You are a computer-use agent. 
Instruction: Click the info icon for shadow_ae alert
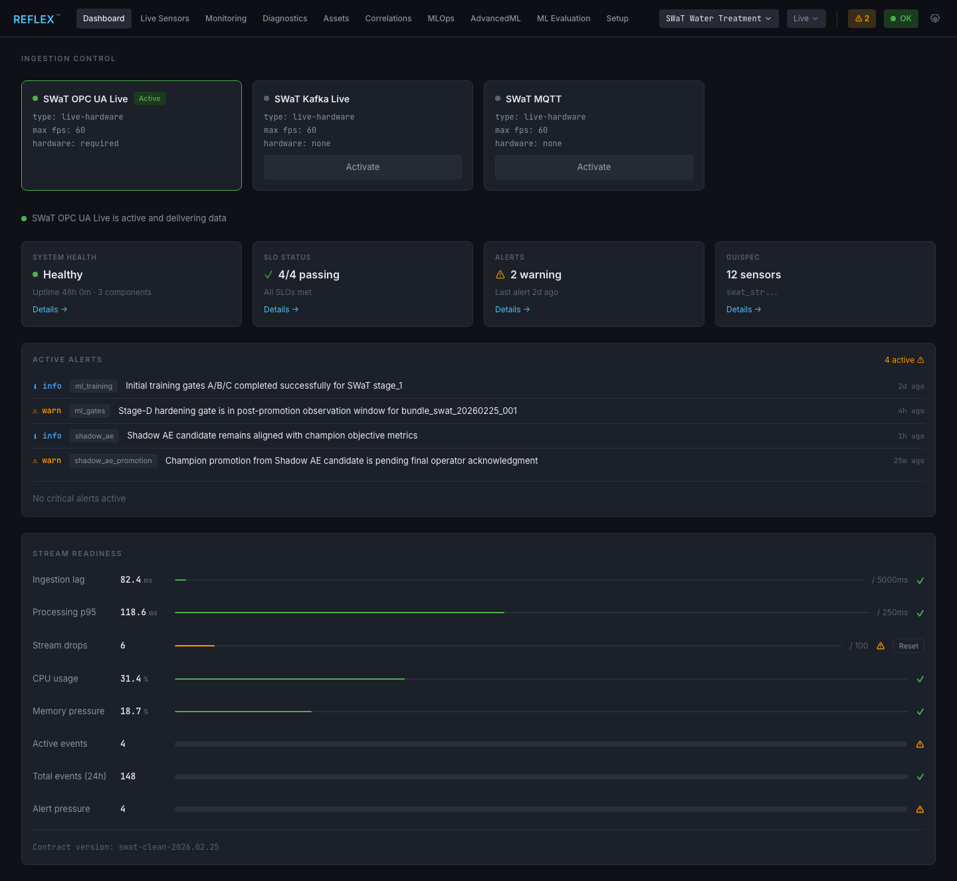(35, 436)
